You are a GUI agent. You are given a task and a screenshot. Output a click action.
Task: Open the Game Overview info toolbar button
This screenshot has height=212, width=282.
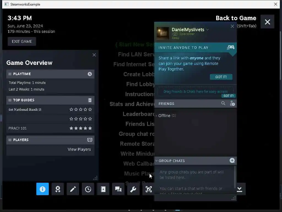(x=42, y=189)
